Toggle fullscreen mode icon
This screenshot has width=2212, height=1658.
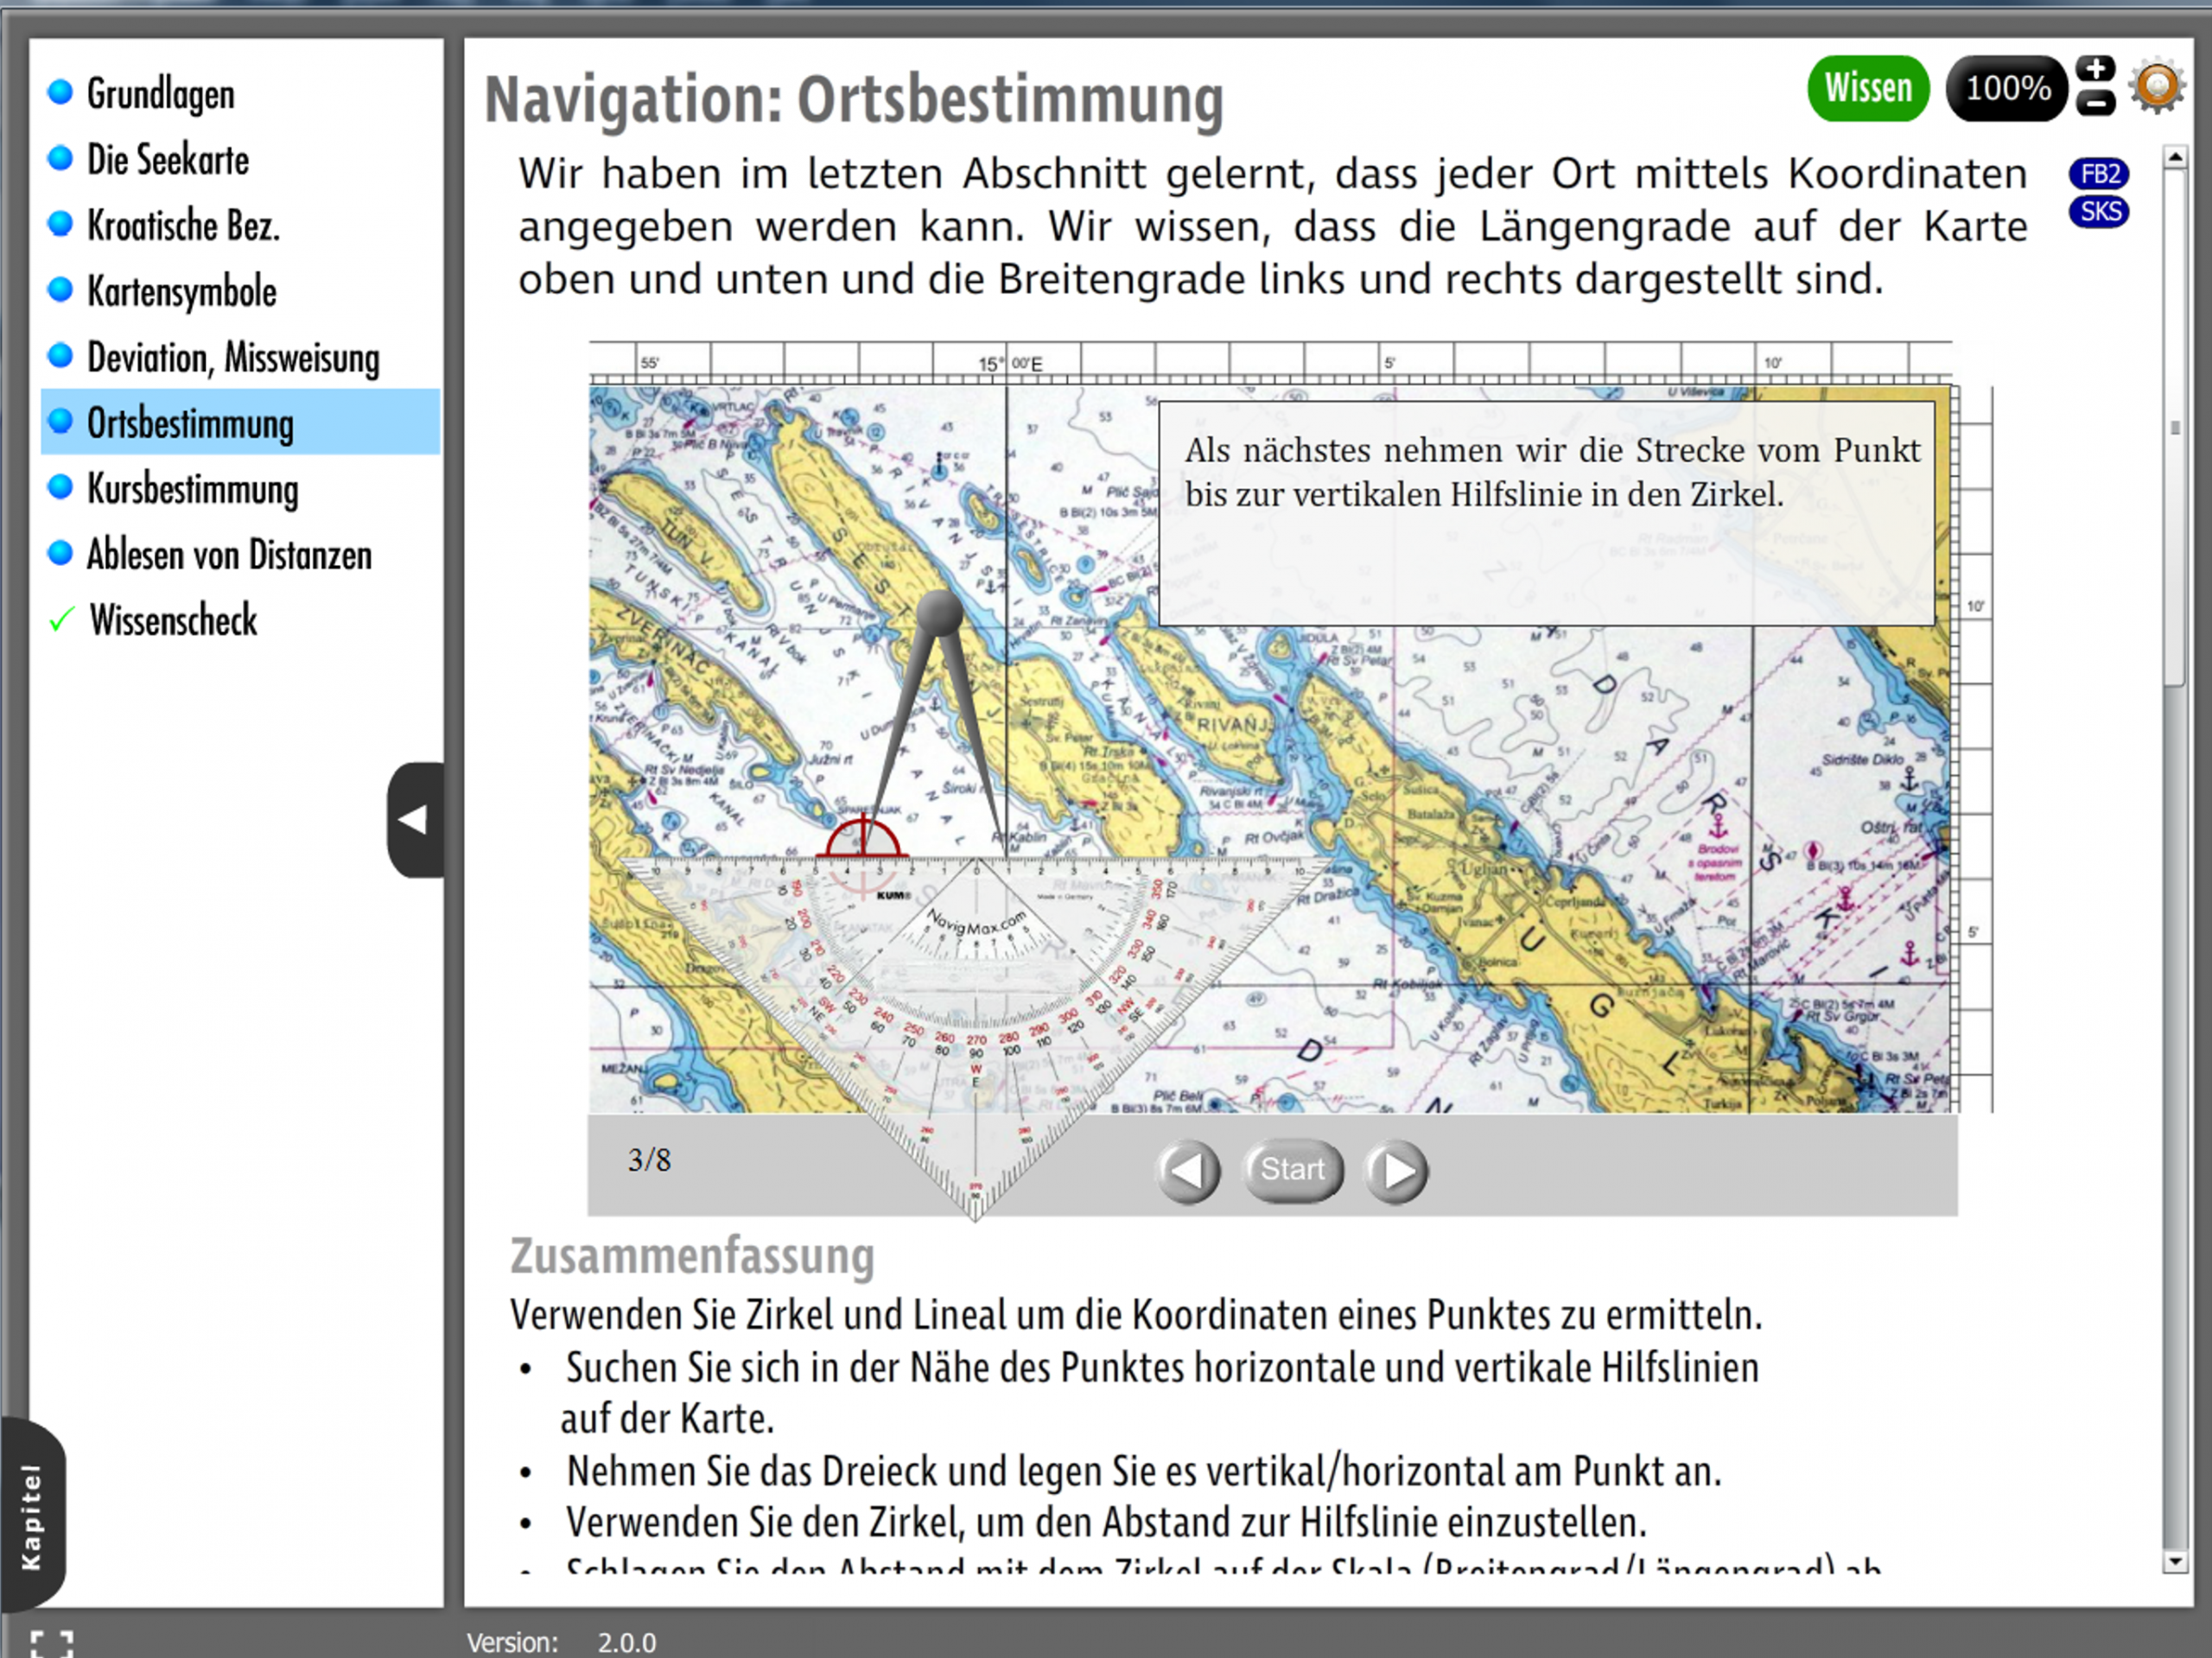(x=50, y=1643)
